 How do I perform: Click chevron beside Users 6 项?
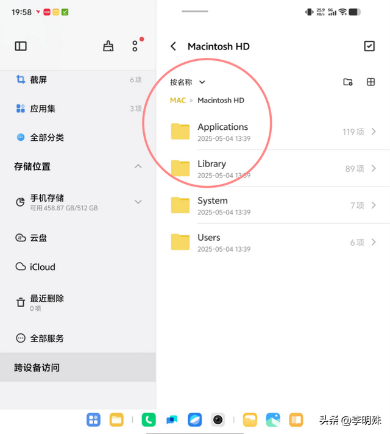[374, 242]
